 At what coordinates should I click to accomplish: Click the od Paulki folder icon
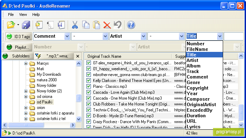32,102
